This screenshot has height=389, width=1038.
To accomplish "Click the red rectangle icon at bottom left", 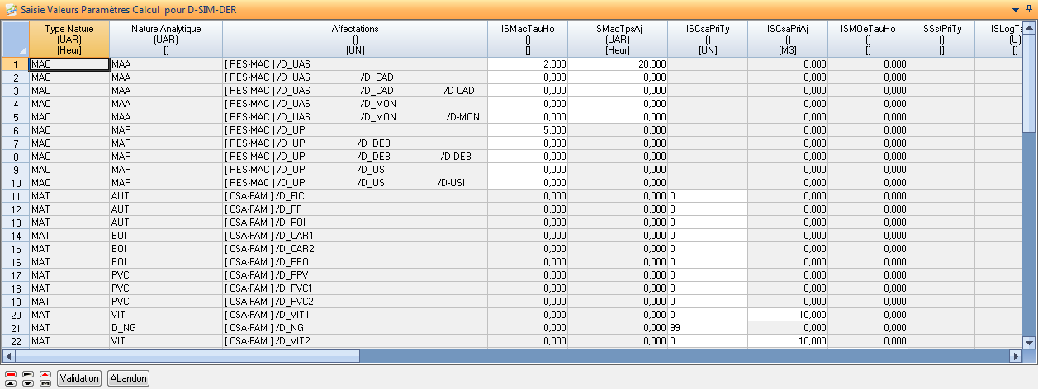I will (10, 373).
